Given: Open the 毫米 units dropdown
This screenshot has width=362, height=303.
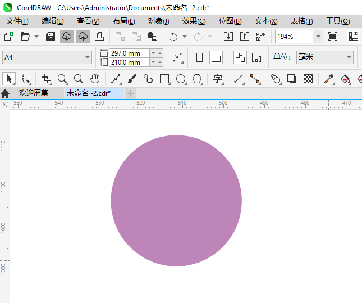Looking at the screenshot, I should click(325, 57).
